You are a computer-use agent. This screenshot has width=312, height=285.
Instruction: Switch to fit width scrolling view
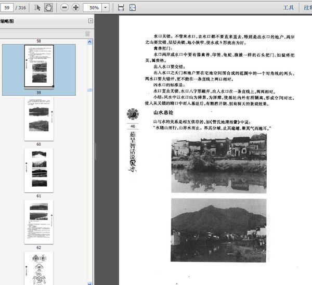(121, 8)
